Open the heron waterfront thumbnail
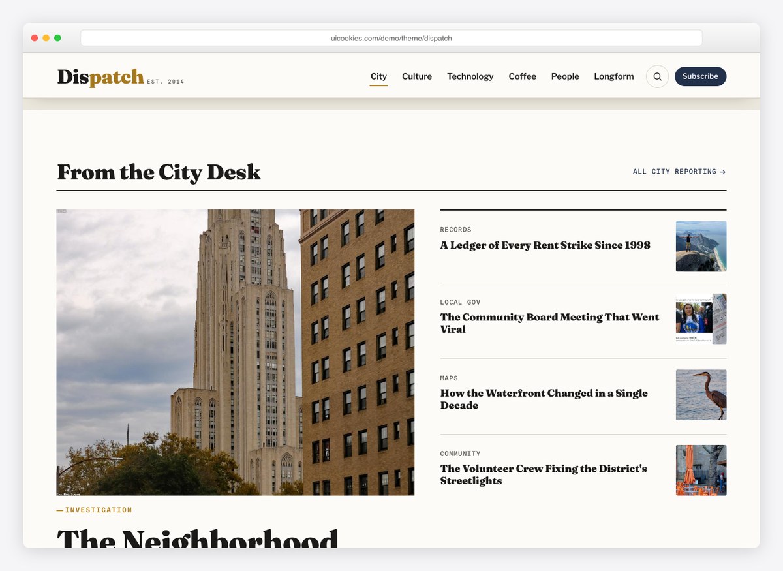This screenshot has width=783, height=571. pyautogui.click(x=701, y=395)
